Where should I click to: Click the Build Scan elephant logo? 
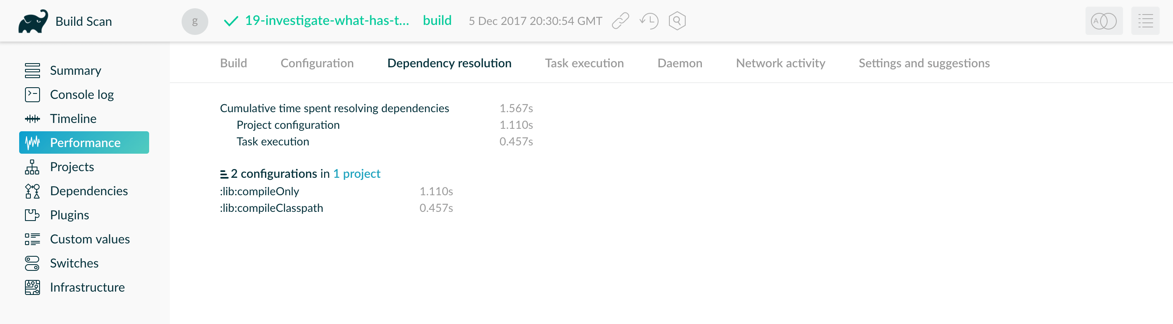point(33,20)
